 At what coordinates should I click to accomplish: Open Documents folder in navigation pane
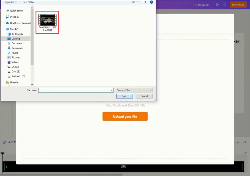click(17, 43)
